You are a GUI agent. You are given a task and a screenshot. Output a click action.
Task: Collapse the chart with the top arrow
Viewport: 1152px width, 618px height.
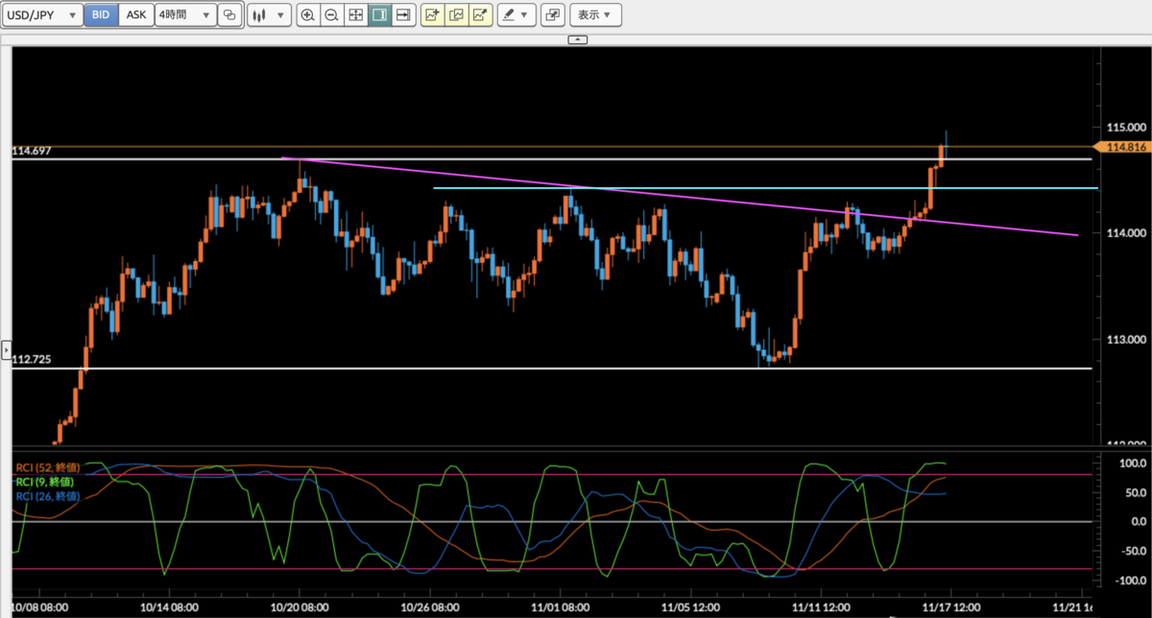point(577,39)
